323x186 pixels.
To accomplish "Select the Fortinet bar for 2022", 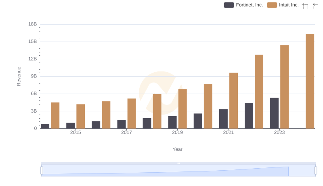I will pos(249,116).
